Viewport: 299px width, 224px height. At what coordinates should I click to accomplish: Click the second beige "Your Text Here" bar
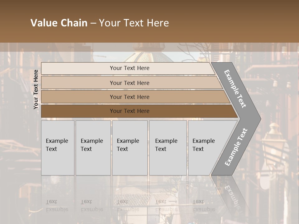click(129, 83)
